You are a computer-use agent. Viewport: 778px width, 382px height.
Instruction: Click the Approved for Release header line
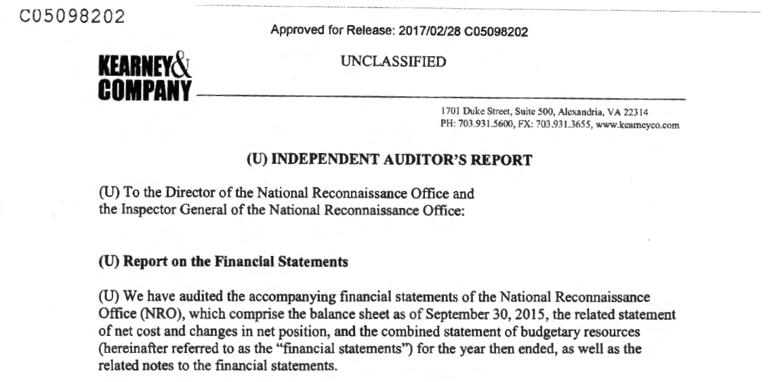399,31
